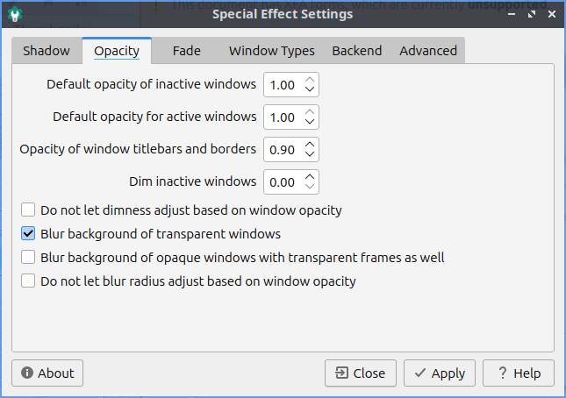The image size is (566, 398).
Task: Go to the Window Types tab
Action: tap(271, 51)
